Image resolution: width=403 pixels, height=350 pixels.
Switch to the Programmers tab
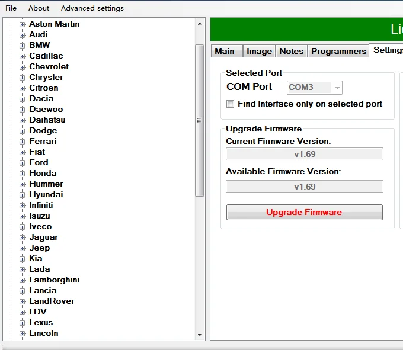[x=338, y=51]
